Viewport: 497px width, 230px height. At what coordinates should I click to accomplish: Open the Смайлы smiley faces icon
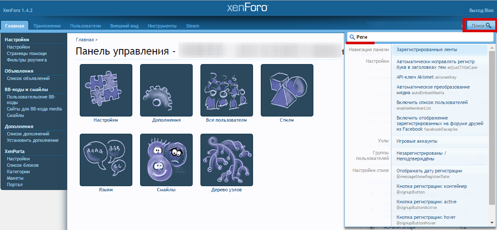pyautogui.click(x=166, y=160)
